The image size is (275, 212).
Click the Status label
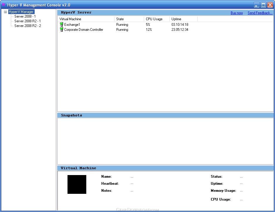point(216,177)
